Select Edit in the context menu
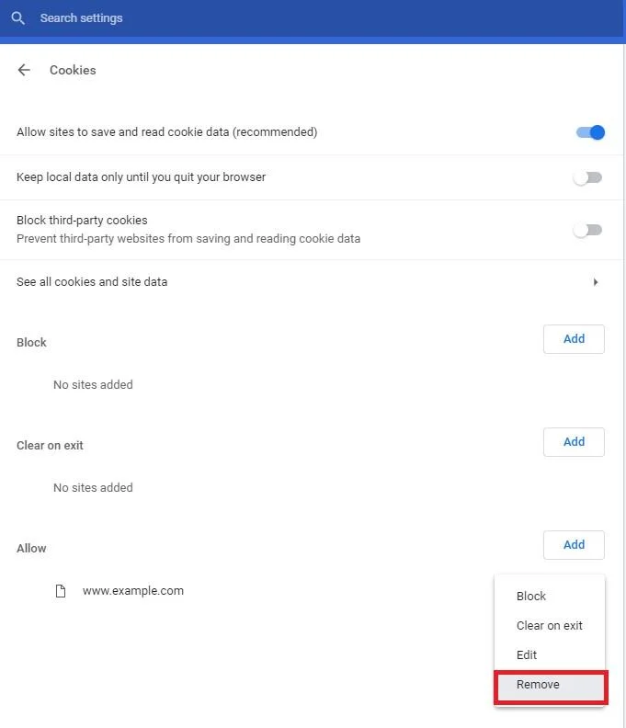The height and width of the screenshot is (728, 626). click(x=527, y=655)
